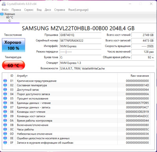Click the Режим передачи field

tap(80, 52)
